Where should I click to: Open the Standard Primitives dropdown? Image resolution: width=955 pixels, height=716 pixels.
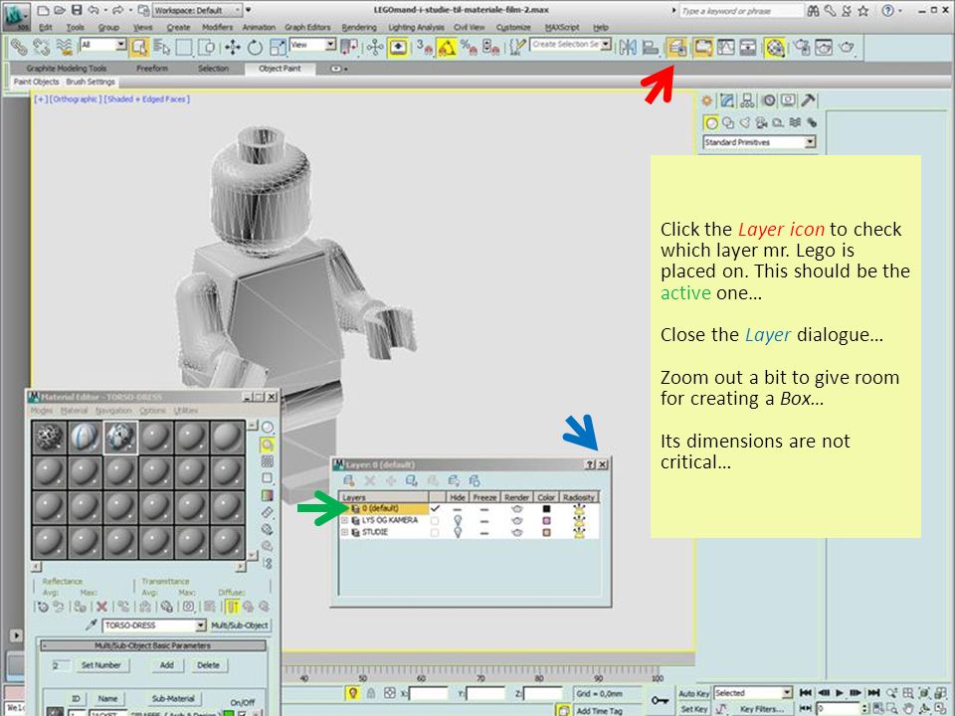(759, 142)
